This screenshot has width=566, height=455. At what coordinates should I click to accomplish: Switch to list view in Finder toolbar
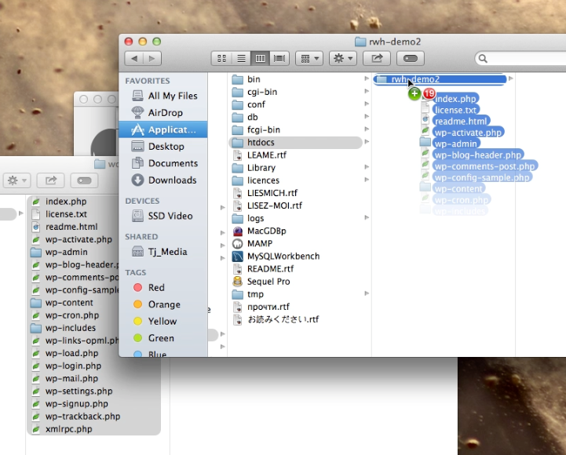point(240,58)
